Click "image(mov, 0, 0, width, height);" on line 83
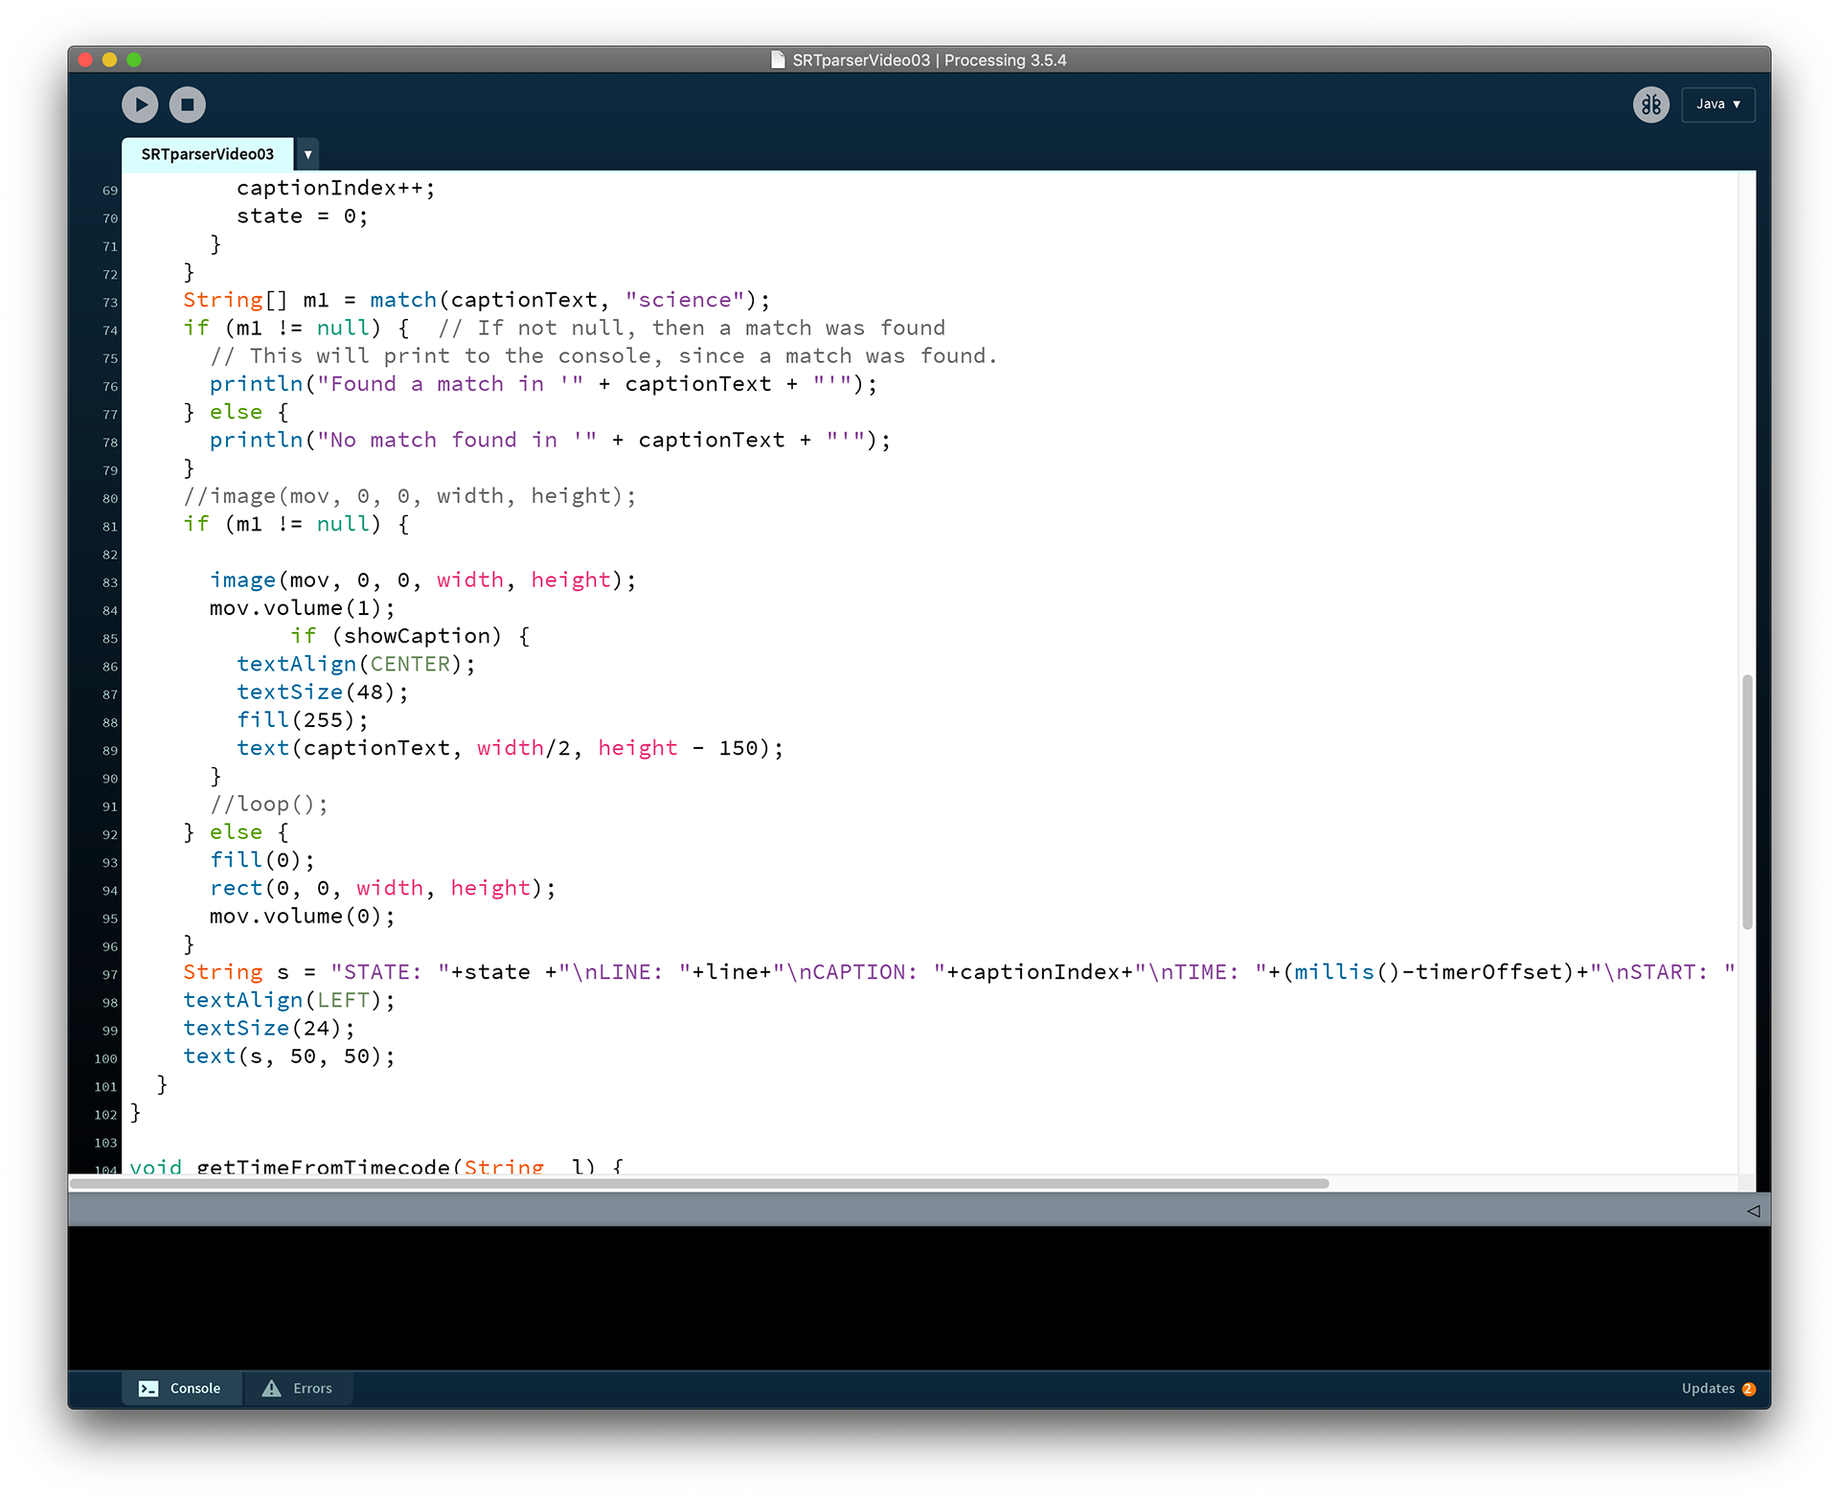This screenshot has width=1839, height=1499. pos(422,580)
